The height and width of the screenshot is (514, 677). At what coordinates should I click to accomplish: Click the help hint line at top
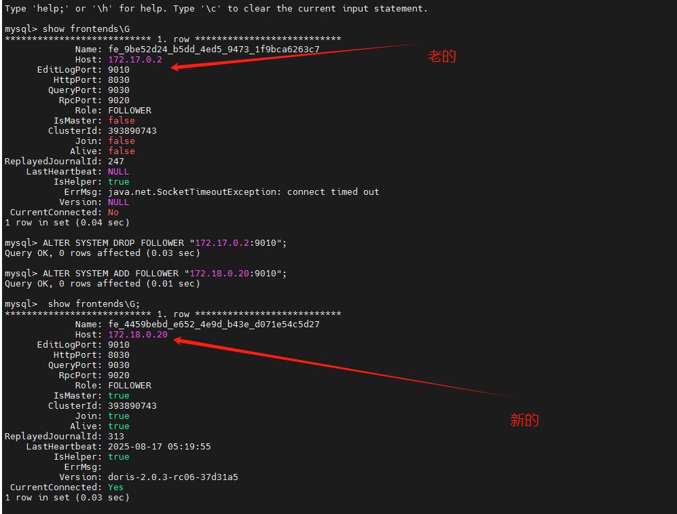(216, 9)
